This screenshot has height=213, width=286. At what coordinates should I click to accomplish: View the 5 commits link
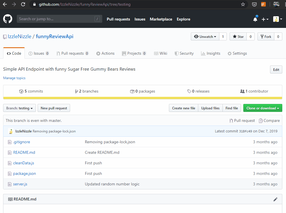pyautogui.click(x=31, y=91)
